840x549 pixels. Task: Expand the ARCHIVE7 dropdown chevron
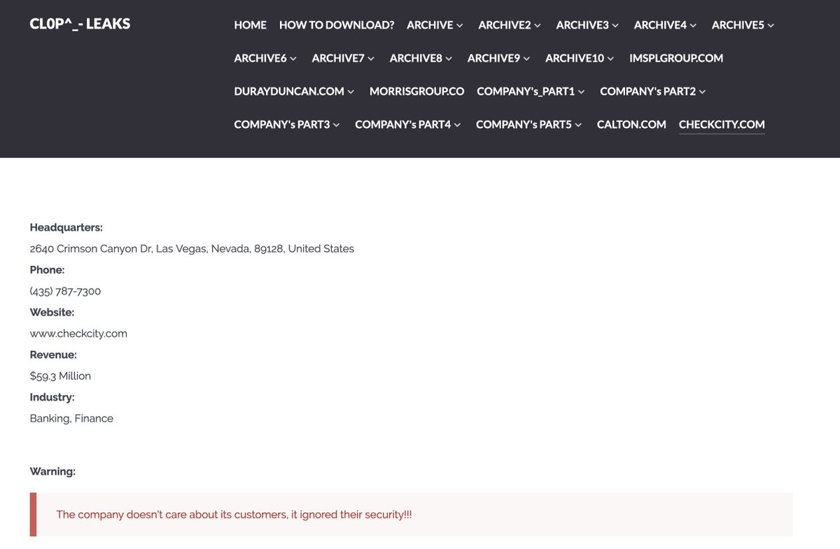pyautogui.click(x=371, y=58)
